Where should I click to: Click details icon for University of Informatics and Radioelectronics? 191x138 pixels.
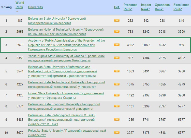coord(117,71)
